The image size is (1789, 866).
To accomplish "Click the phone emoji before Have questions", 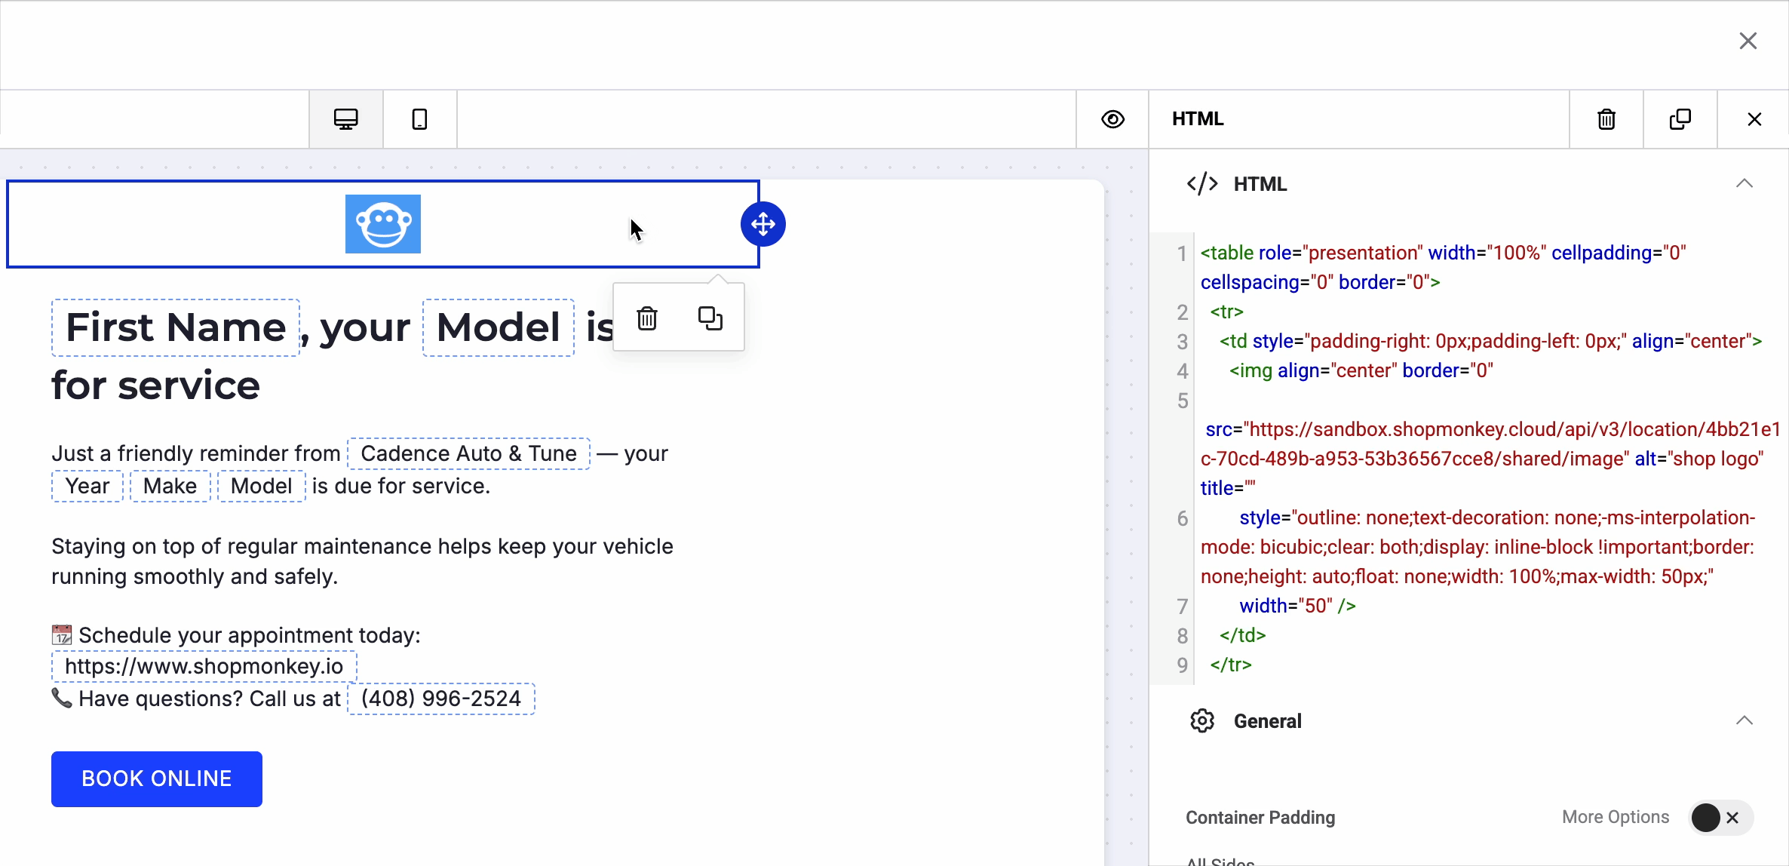I will pos(62,699).
